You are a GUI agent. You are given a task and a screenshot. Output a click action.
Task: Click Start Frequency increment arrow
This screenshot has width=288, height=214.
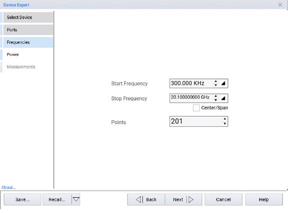click(215, 81)
